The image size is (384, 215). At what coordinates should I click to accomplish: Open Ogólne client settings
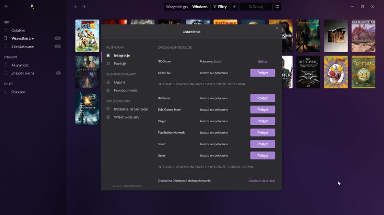(x=120, y=82)
